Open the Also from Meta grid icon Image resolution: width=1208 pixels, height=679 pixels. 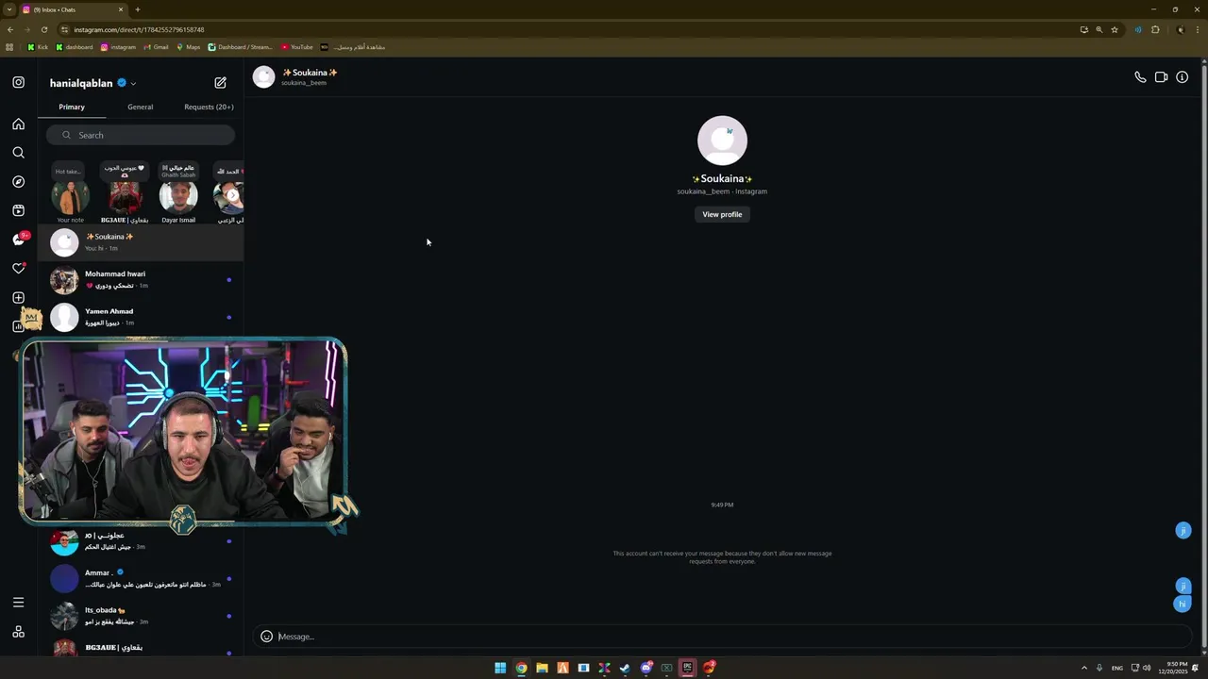(18, 632)
